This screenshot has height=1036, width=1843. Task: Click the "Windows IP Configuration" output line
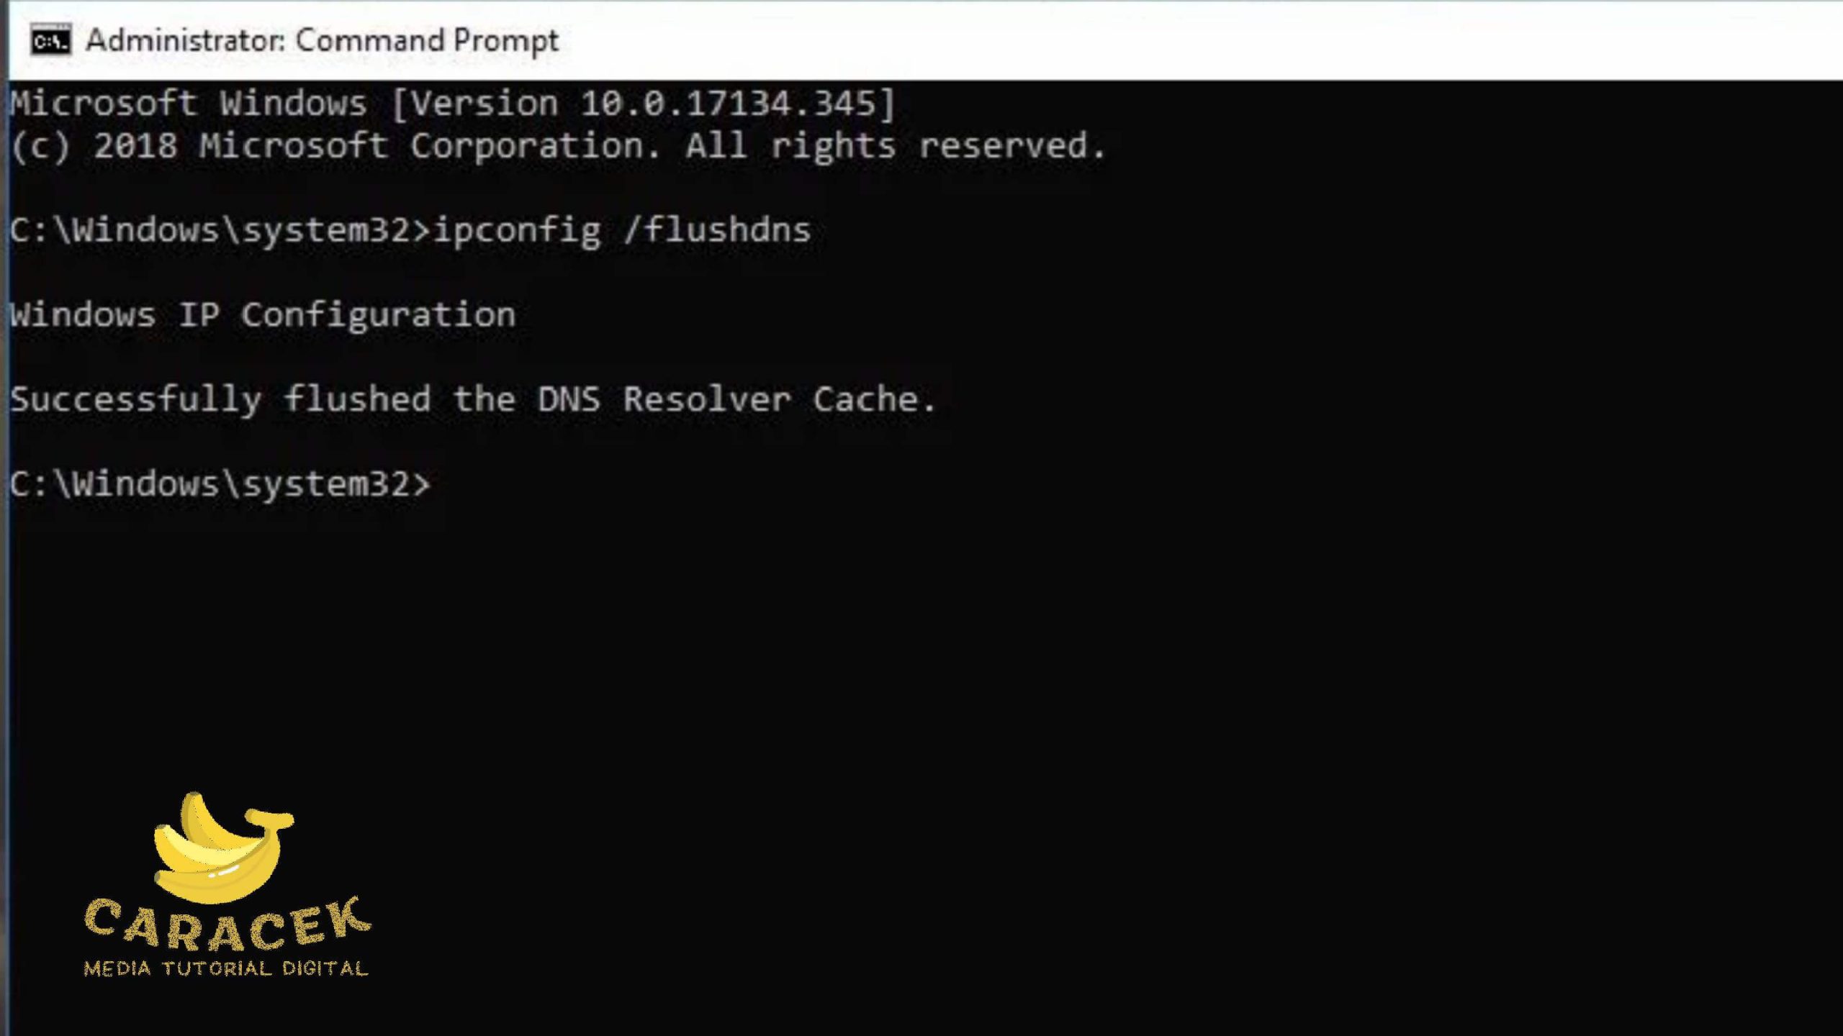[263, 315]
